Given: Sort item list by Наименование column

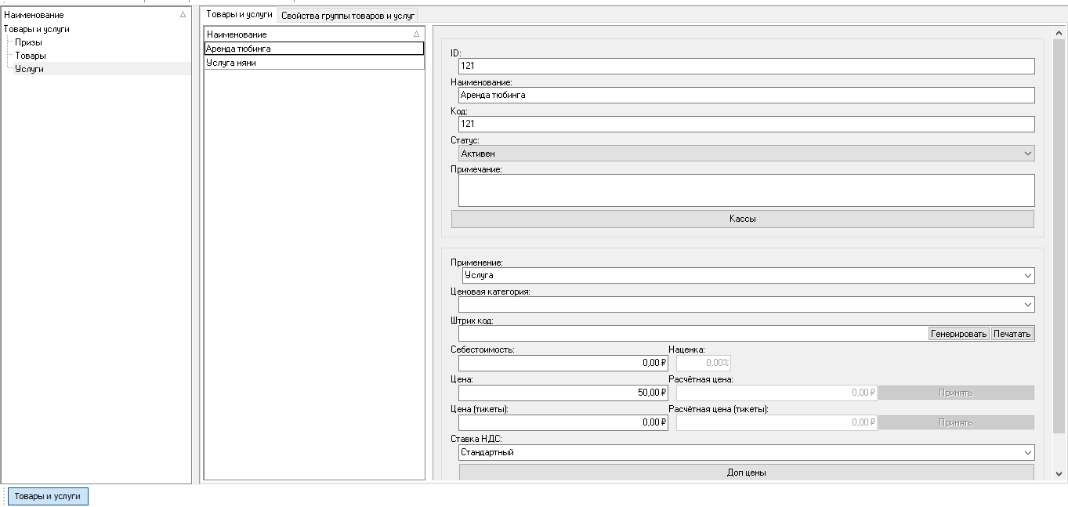Looking at the screenshot, I should 313,34.
